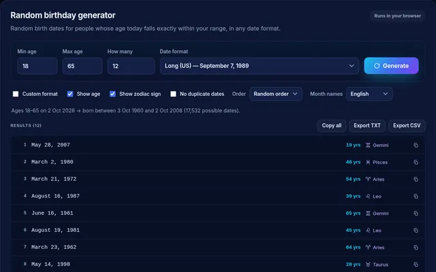Click the Random birthday generator title
Screen dimensions: 436x272
63,15
